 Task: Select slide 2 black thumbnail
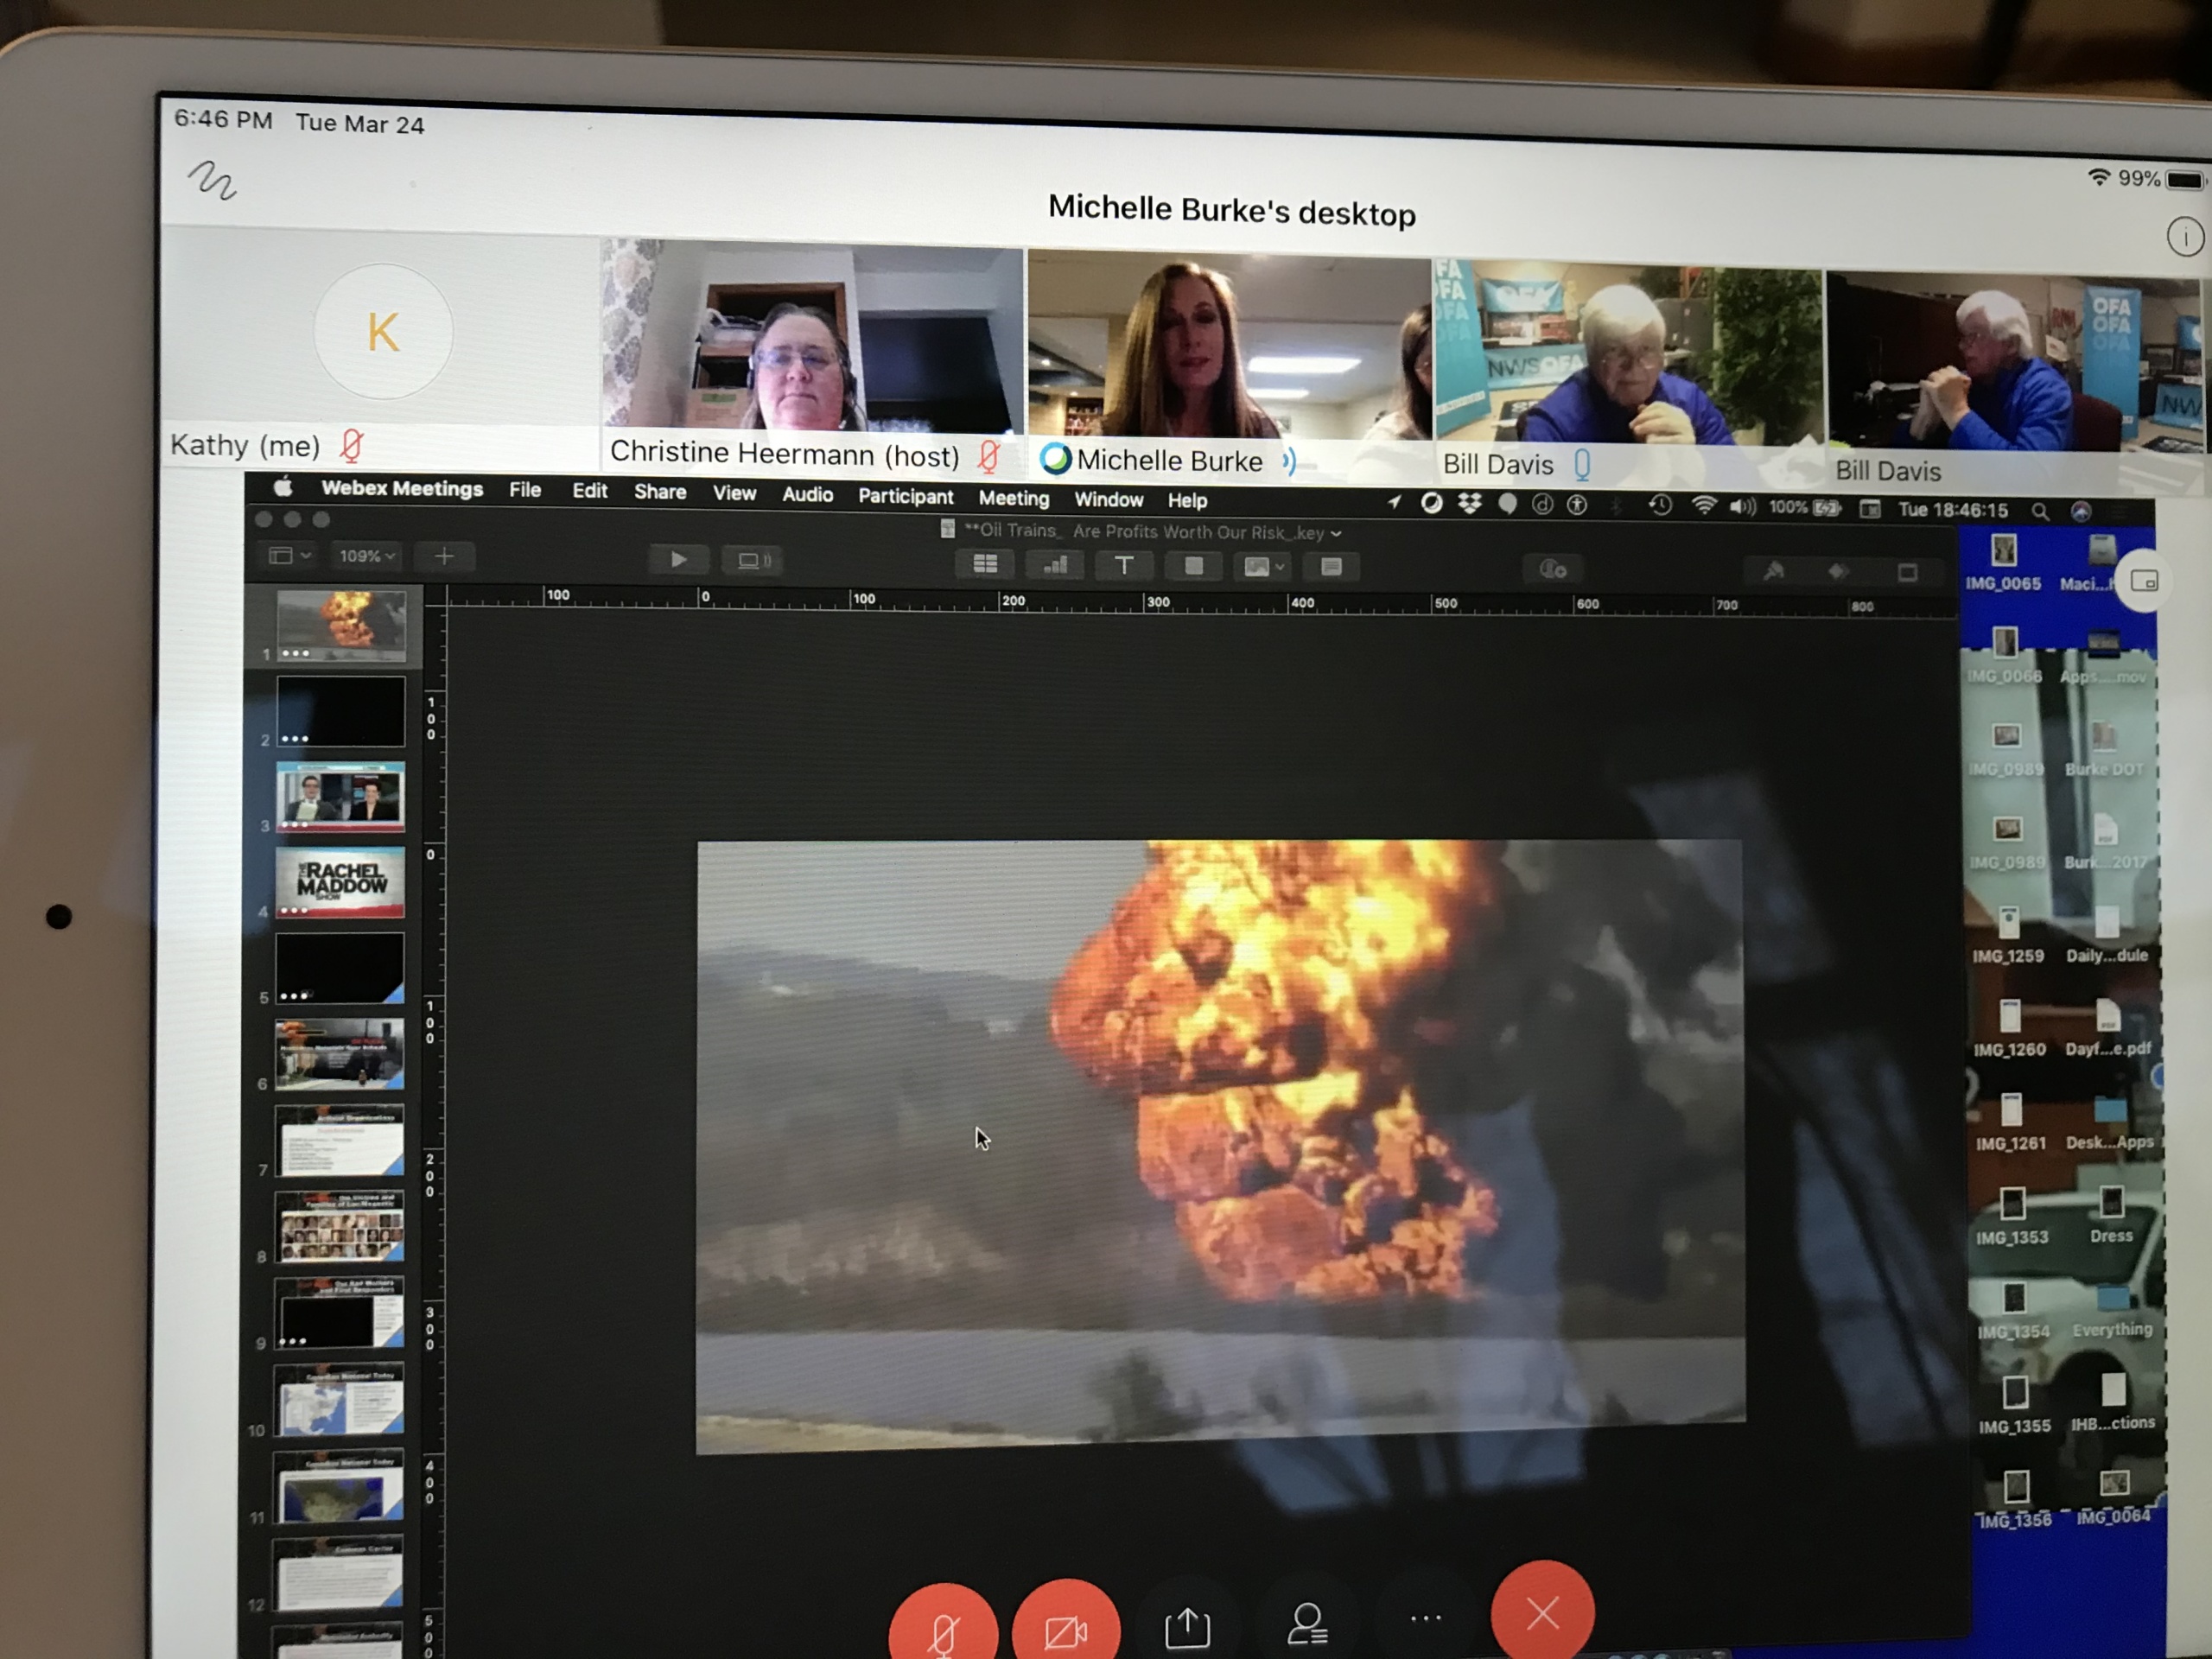coord(340,711)
